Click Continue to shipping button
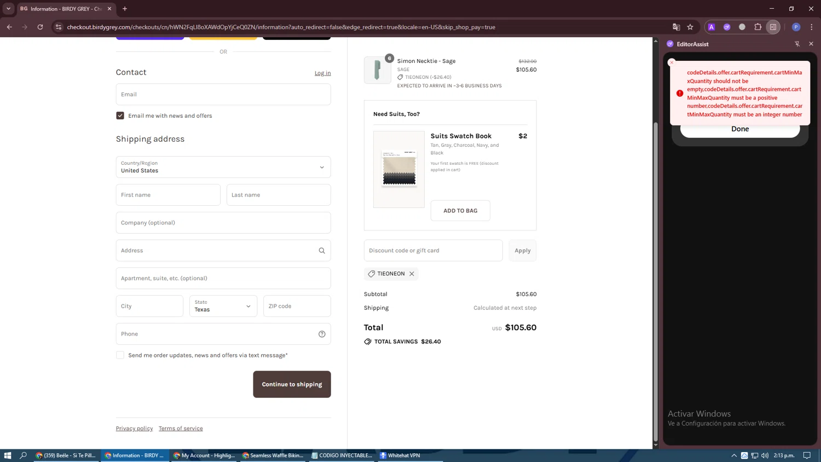Screen dimensions: 821x462 click(x=292, y=384)
